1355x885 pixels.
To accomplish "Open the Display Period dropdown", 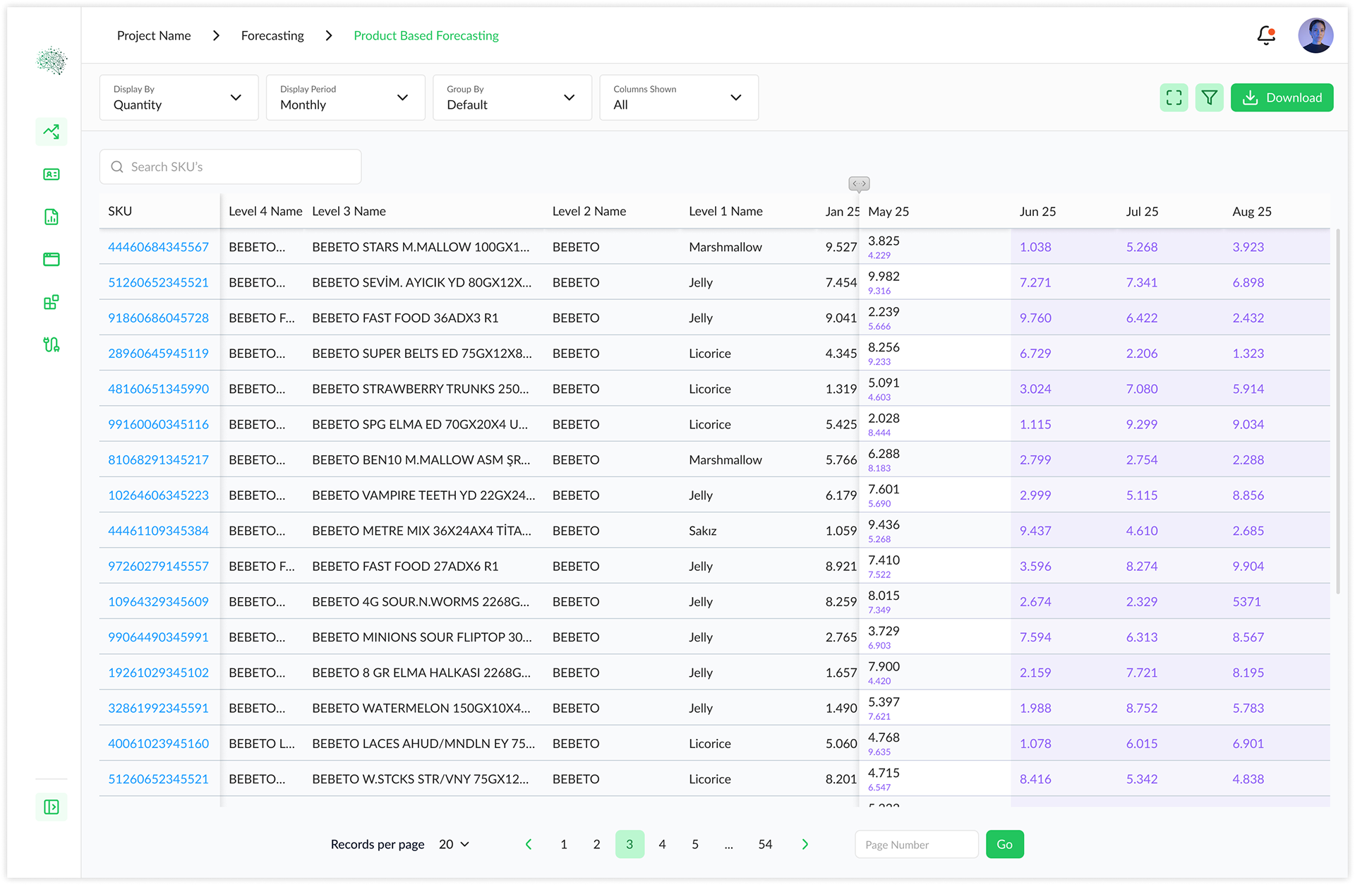I will (345, 97).
